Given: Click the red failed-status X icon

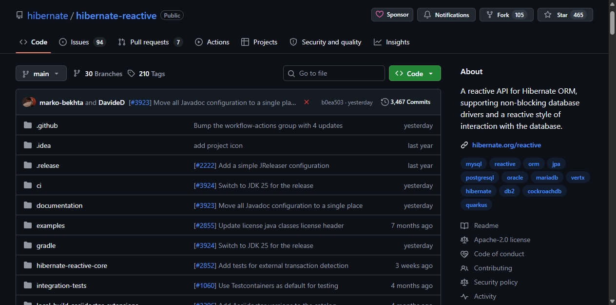Looking at the screenshot, I should click(307, 102).
